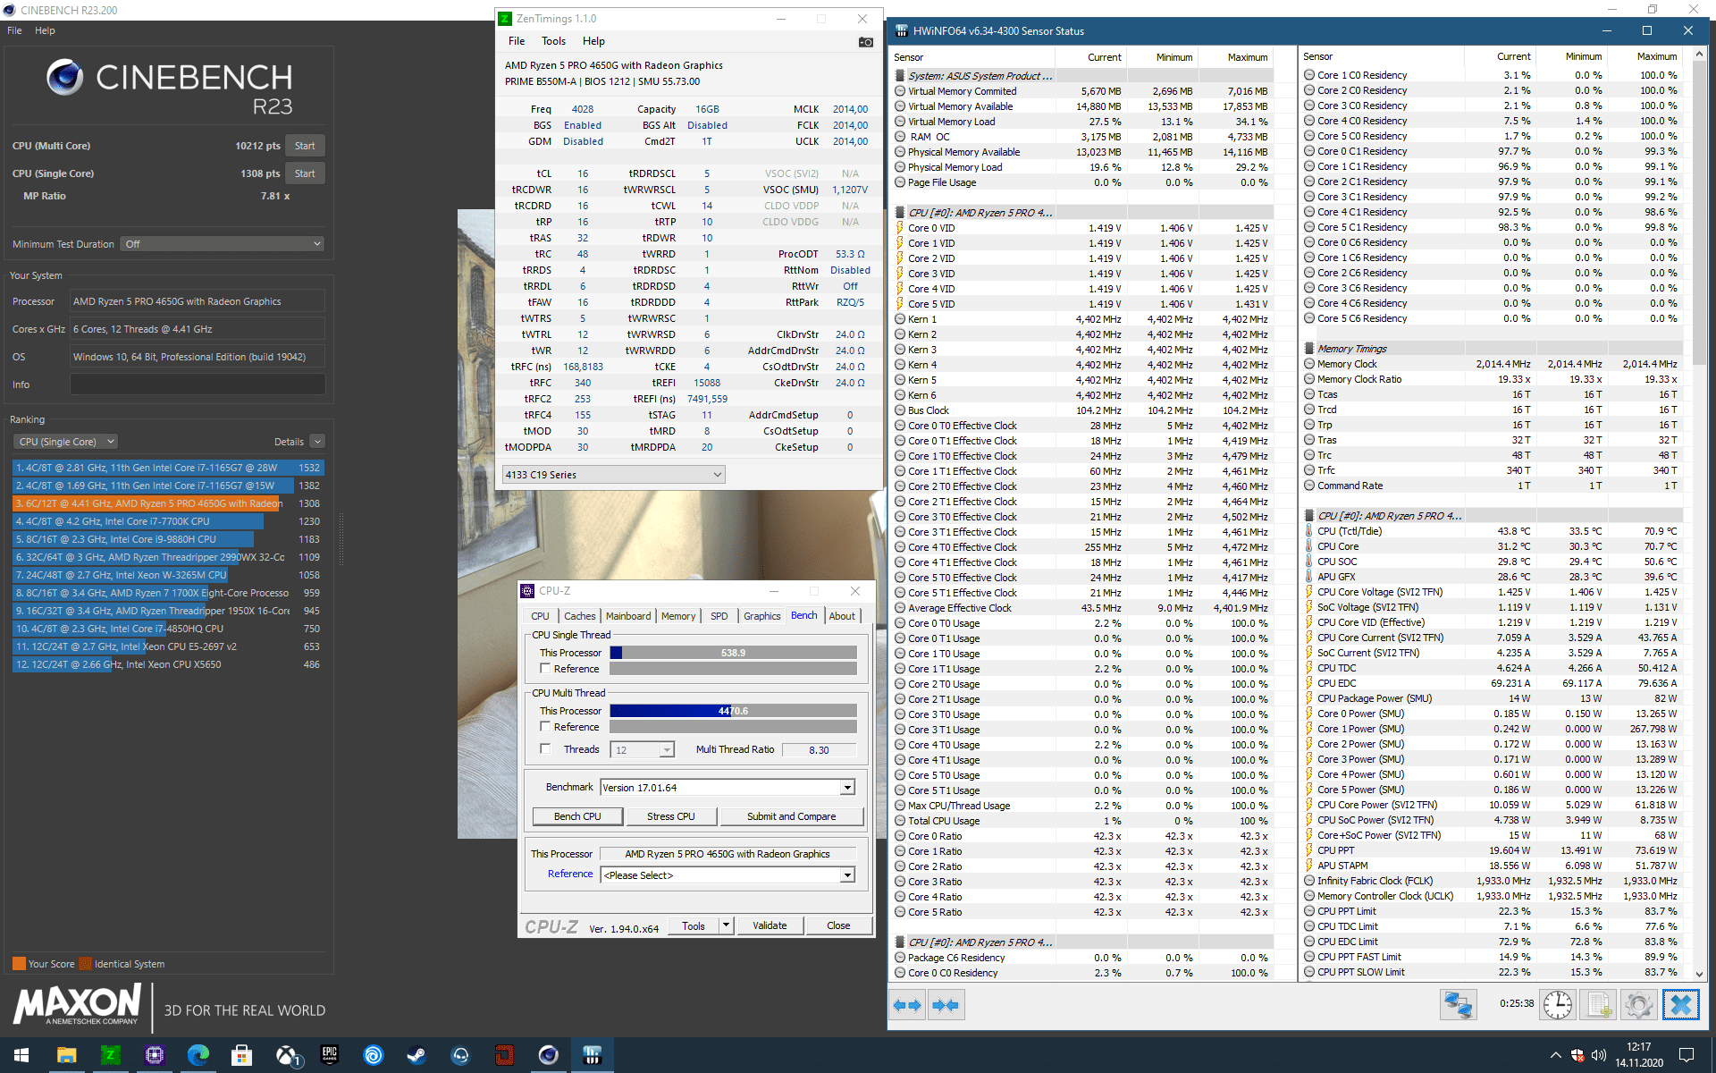Open Steam from taskbar
This screenshot has height=1073, width=1716.
(x=416, y=1055)
